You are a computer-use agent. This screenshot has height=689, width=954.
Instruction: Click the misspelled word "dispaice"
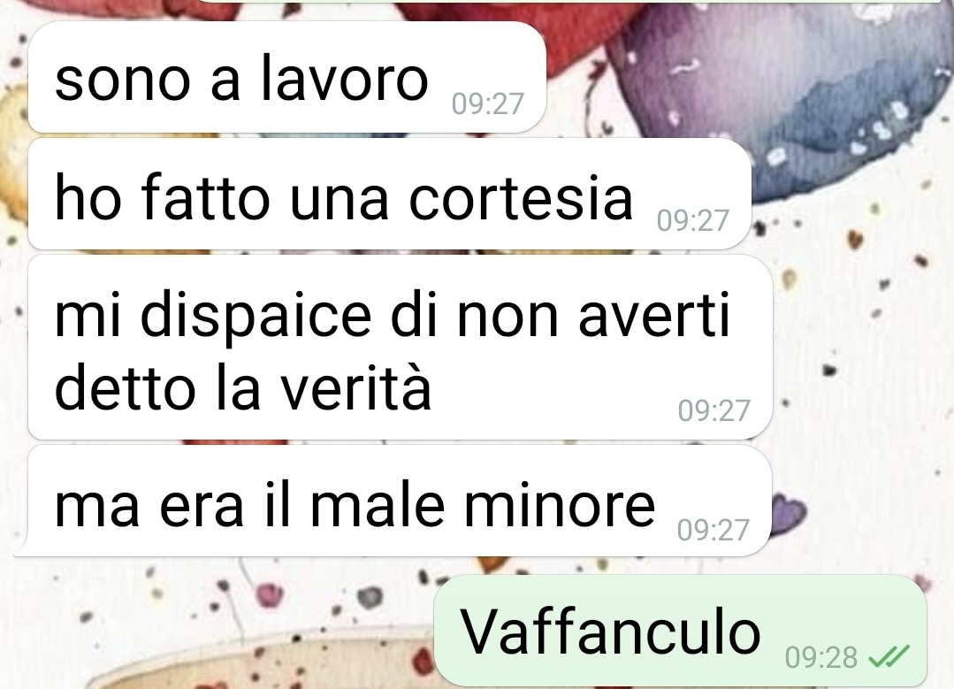[x=256, y=318]
